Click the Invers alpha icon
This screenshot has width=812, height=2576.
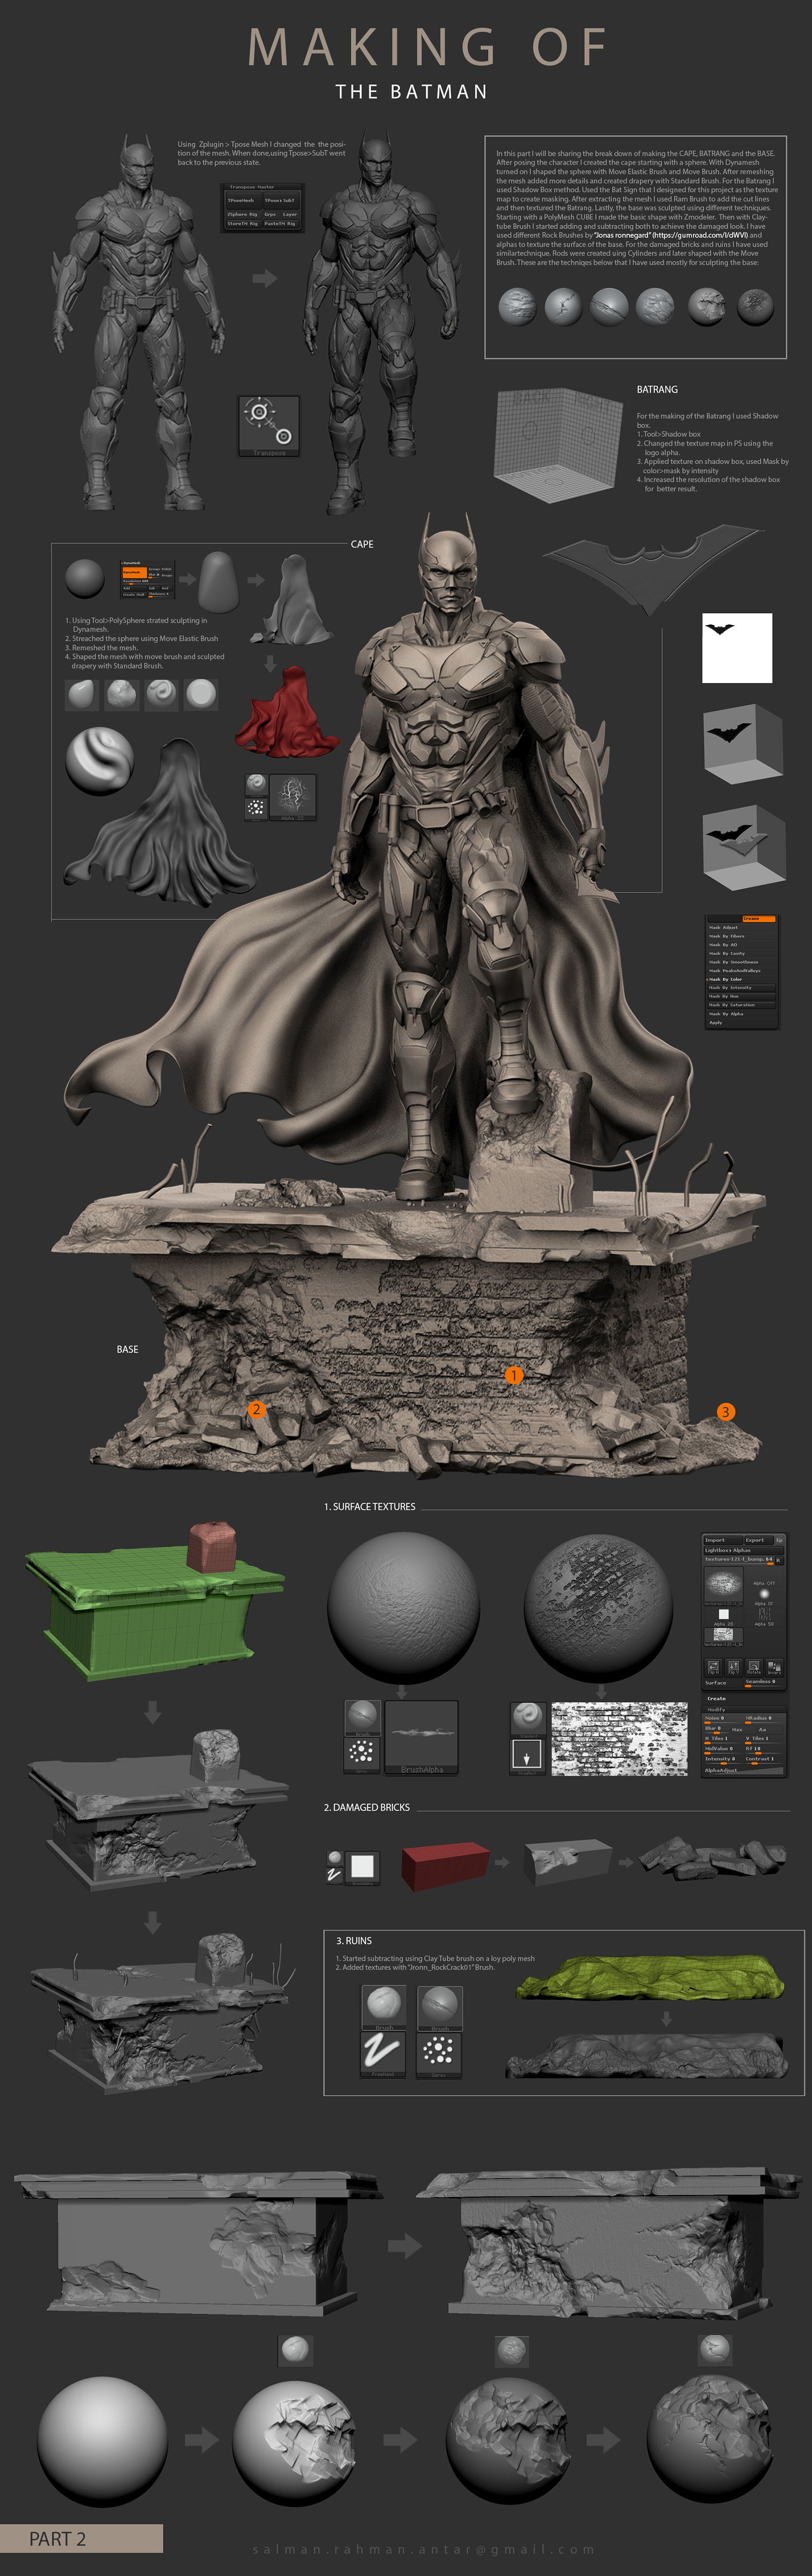pyautogui.click(x=774, y=1668)
